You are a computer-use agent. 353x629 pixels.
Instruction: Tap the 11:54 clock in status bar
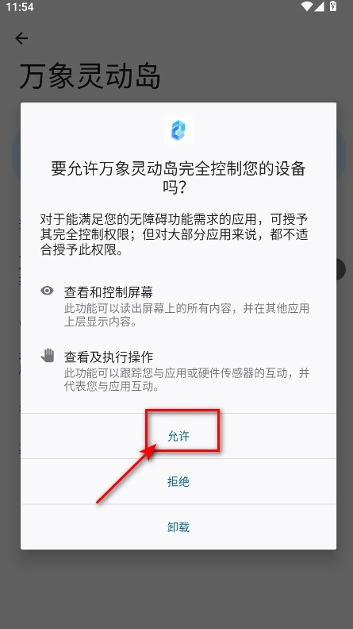point(20,7)
